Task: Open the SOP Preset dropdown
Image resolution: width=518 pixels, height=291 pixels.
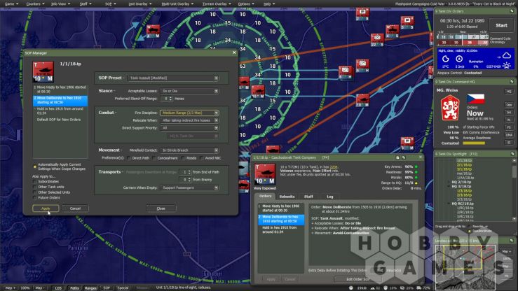Action: coord(172,78)
